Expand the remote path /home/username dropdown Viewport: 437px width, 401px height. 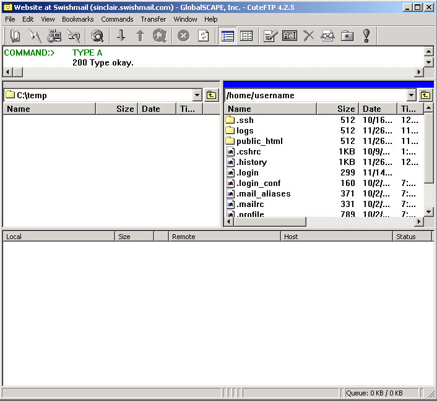pos(412,95)
